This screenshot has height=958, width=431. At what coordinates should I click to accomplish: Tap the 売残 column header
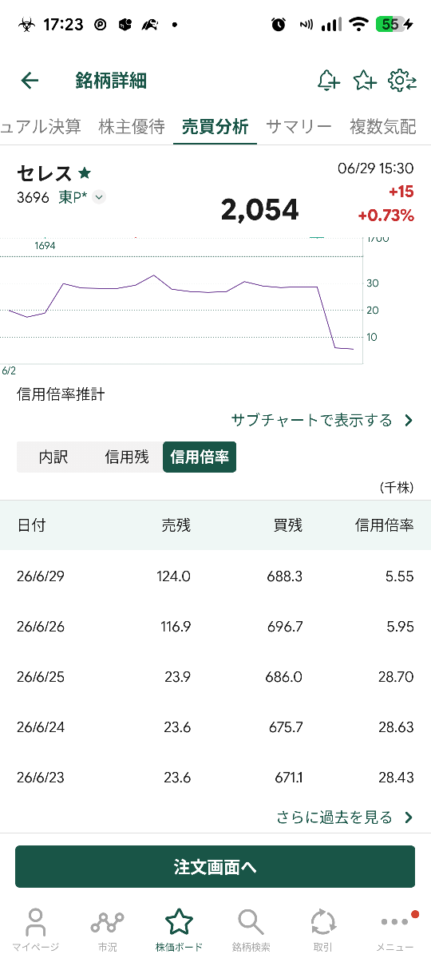pyautogui.click(x=176, y=525)
